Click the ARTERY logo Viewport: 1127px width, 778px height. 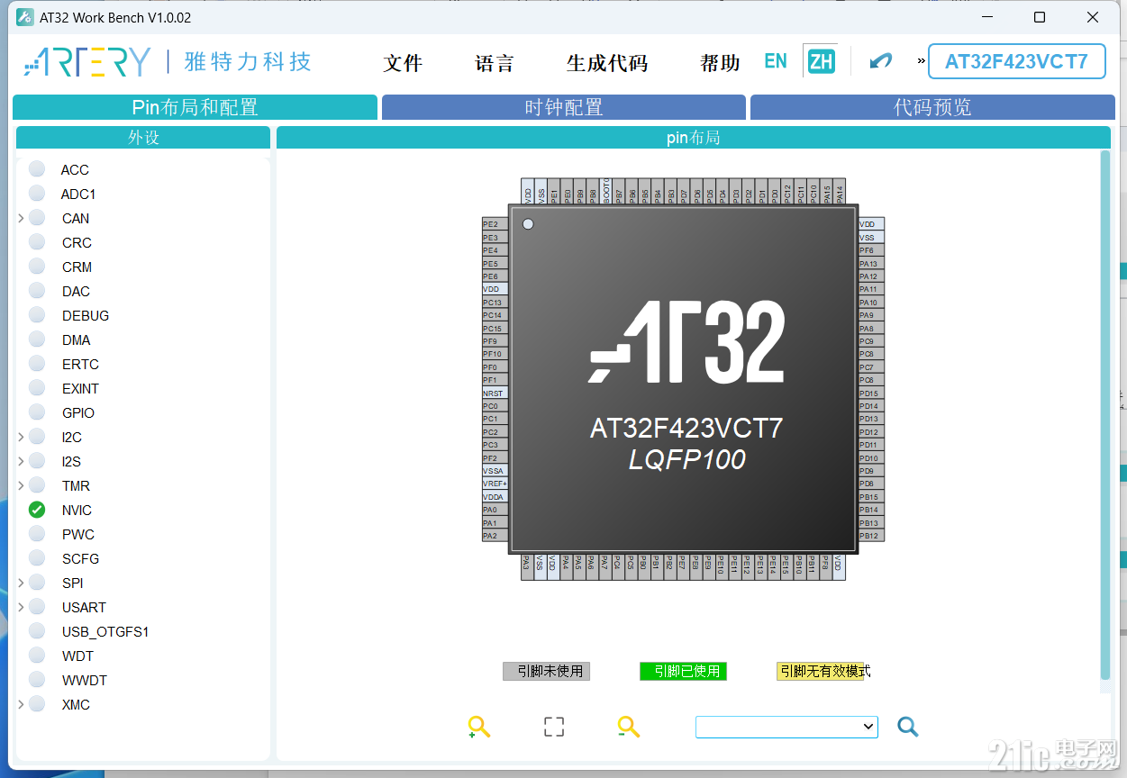[84, 62]
